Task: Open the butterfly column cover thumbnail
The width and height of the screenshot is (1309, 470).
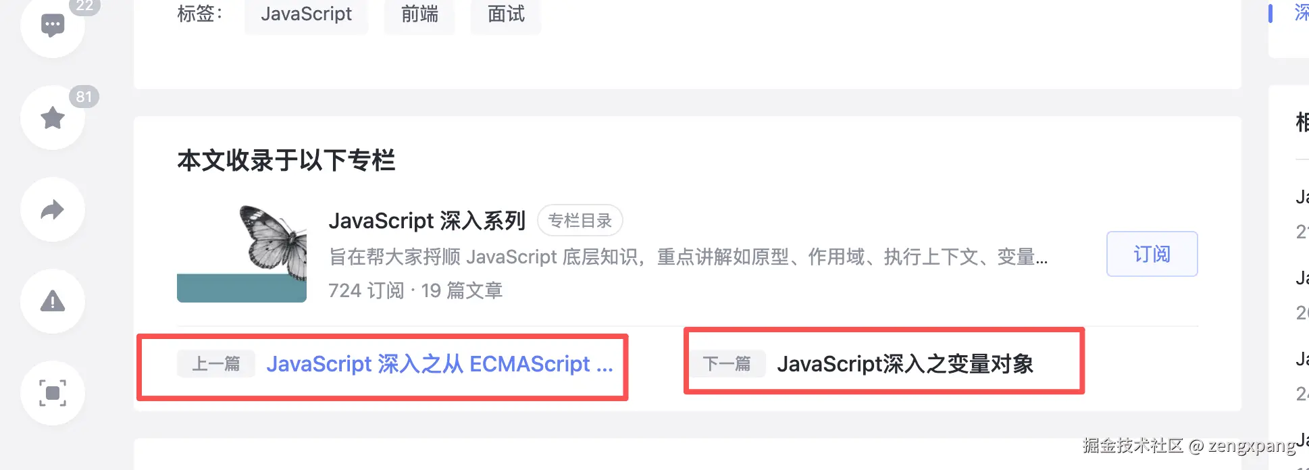Action: [x=242, y=254]
